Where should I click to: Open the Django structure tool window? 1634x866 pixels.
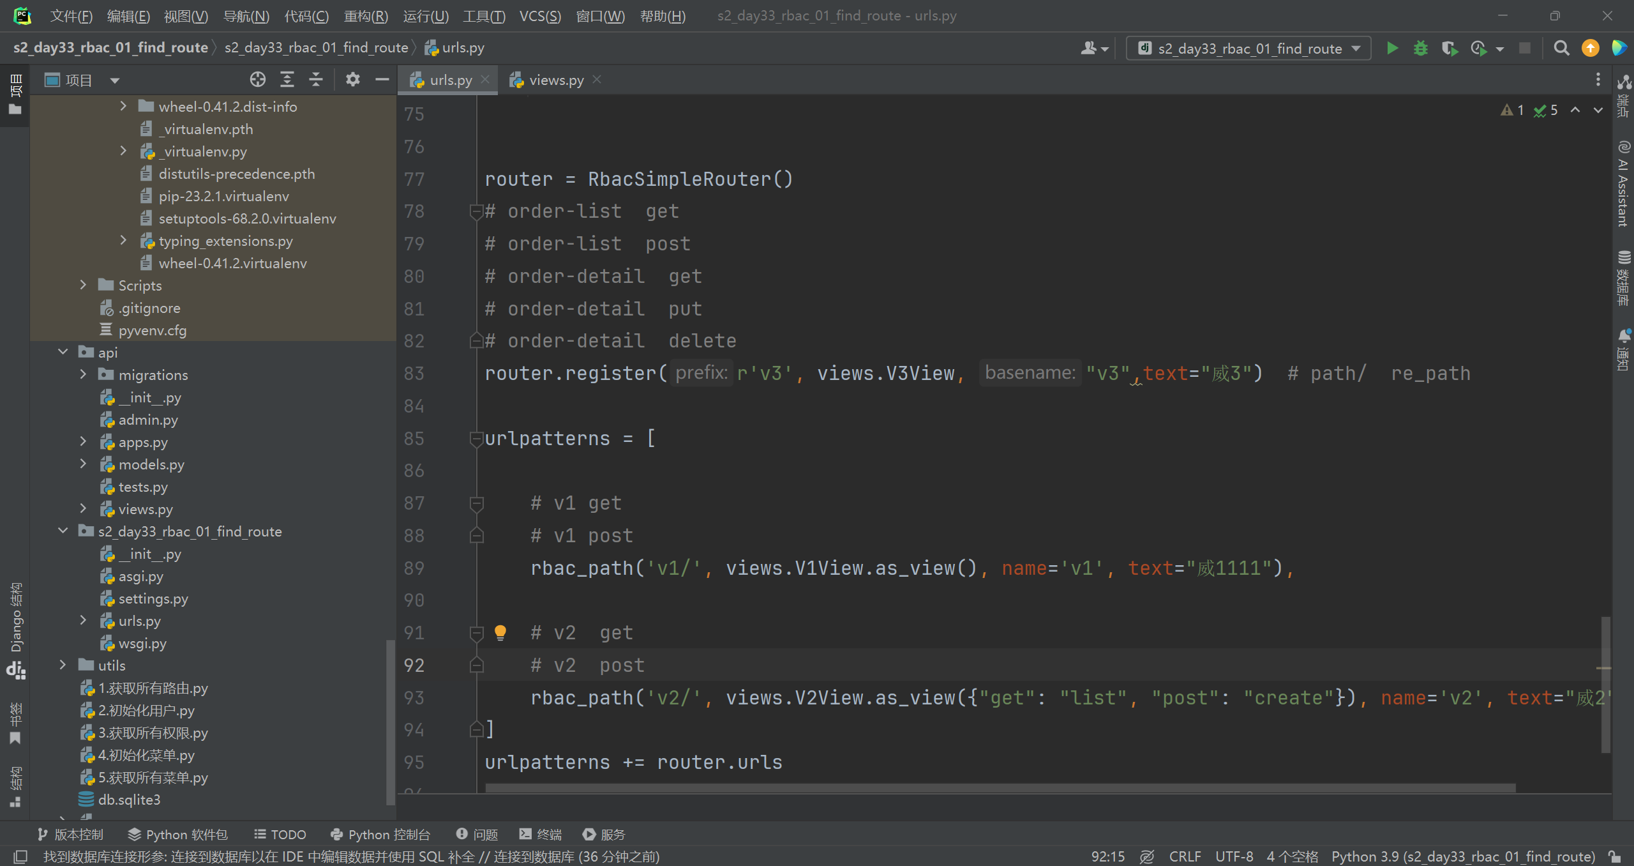(x=15, y=630)
